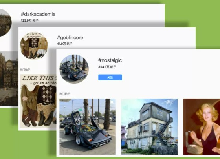Click the 41.9万 帖子 post count

click(64, 44)
